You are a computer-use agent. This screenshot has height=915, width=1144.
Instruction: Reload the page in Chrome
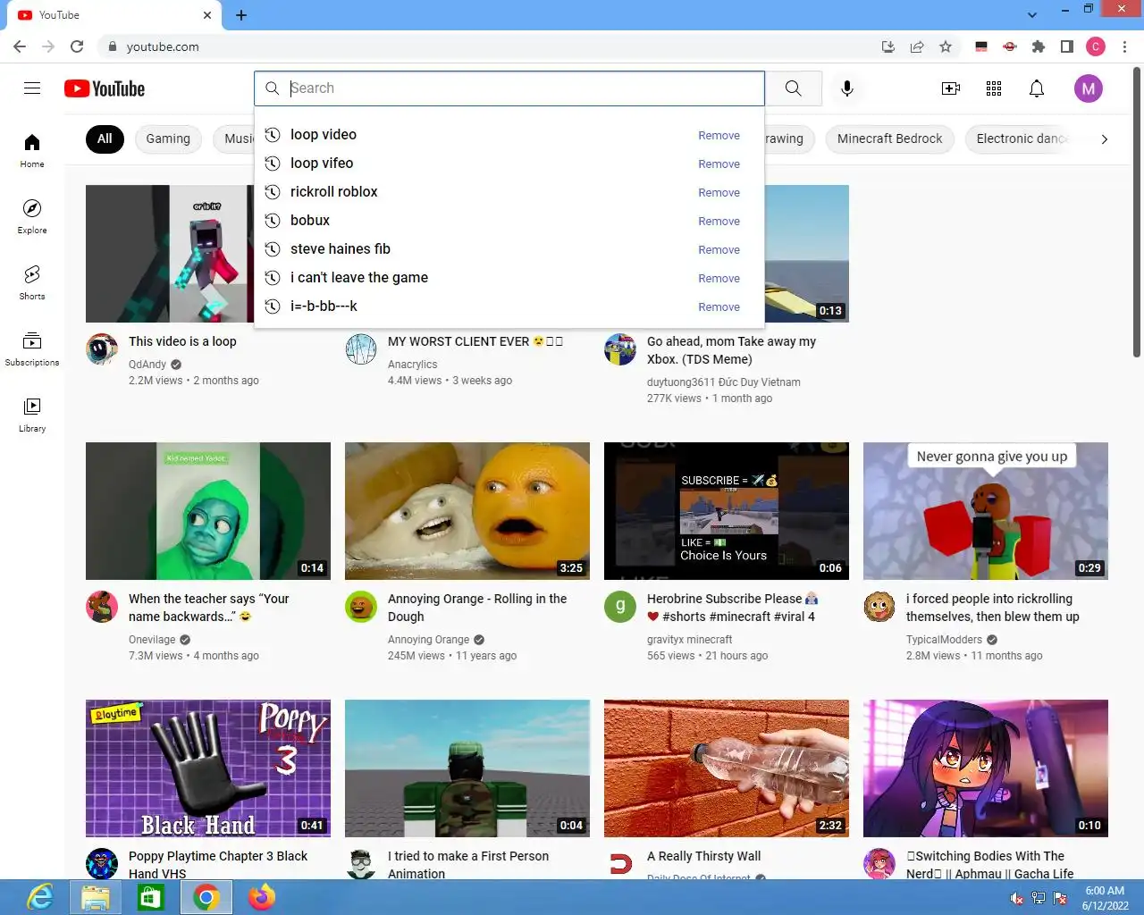tap(77, 46)
